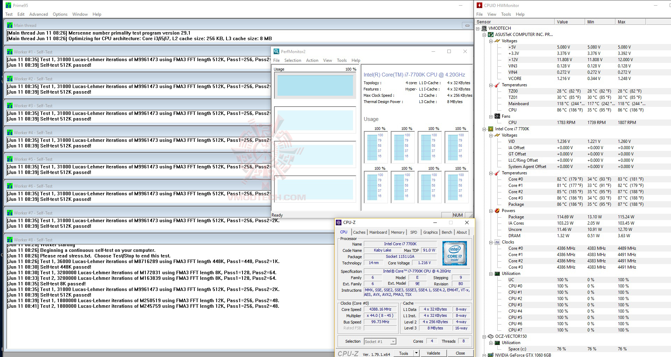
Task: Open the Advanced menu in Prime95
Action: [38, 14]
